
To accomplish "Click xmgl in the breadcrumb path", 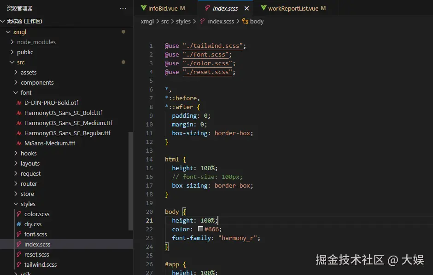I will click(147, 22).
